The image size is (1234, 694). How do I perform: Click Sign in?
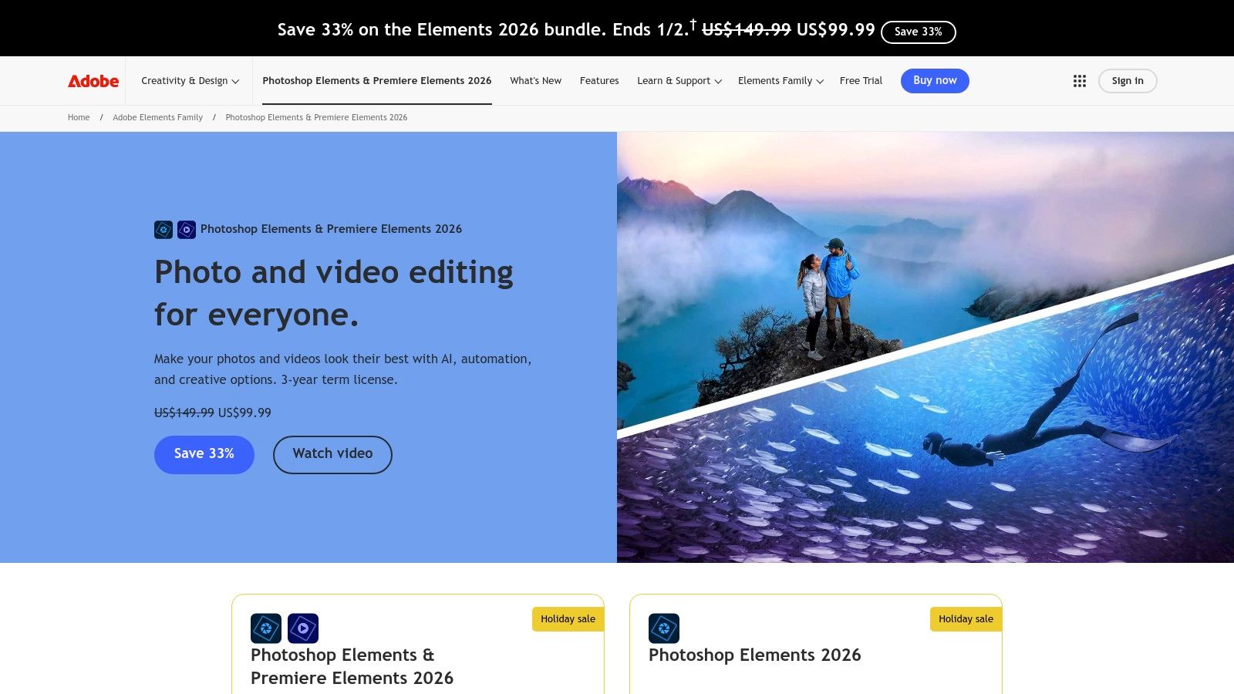pyautogui.click(x=1127, y=80)
